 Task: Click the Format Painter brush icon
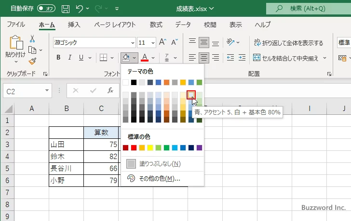click(32, 61)
